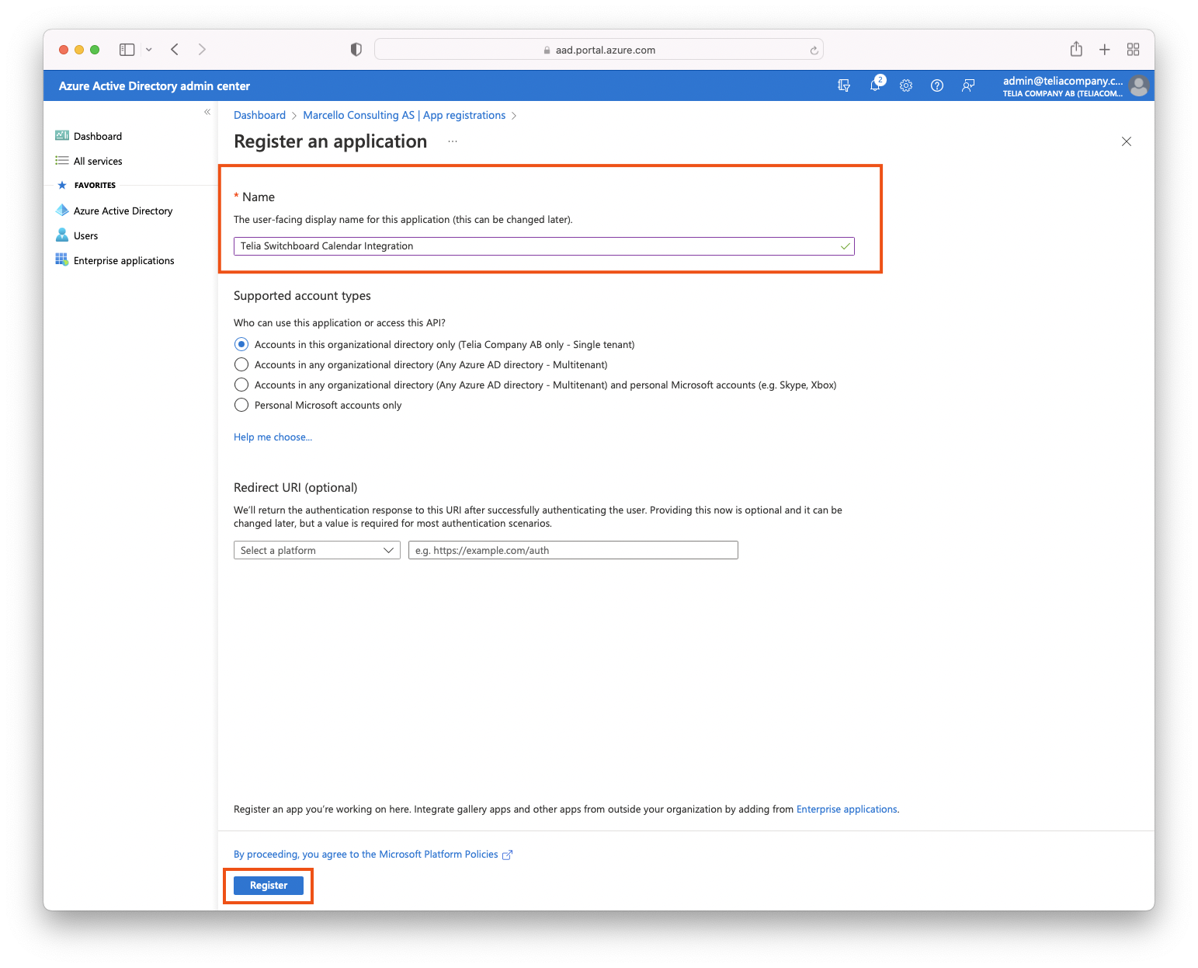This screenshot has height=968, width=1198.
Task: Open Microsoft Platform Policies link
Action: pyautogui.click(x=366, y=855)
